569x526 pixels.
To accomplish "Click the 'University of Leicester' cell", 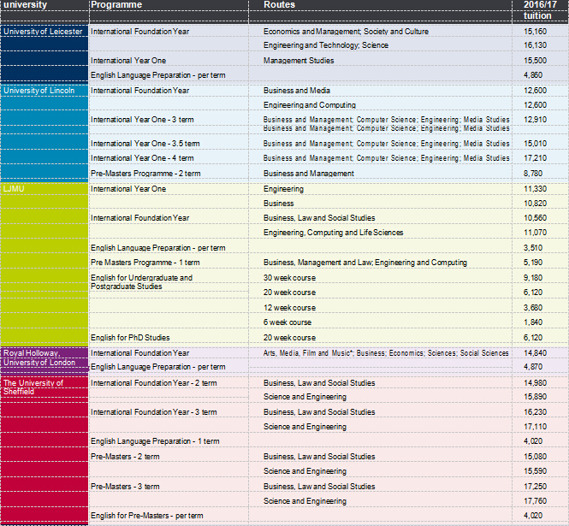I will click(43, 32).
